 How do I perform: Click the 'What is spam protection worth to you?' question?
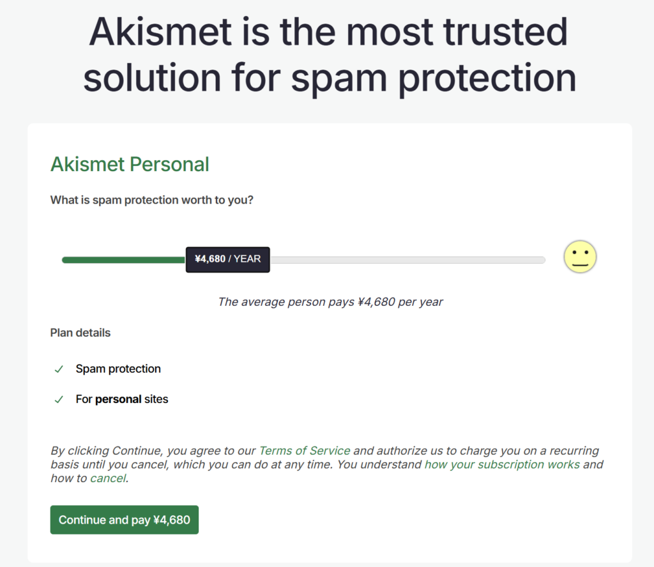pos(152,200)
